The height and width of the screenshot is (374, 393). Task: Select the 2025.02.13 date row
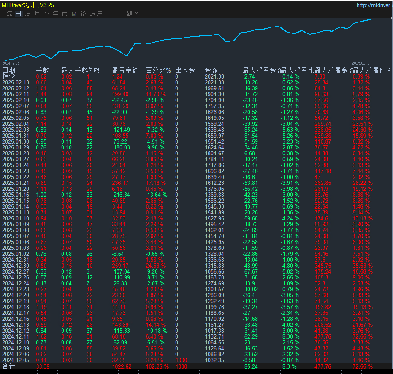(x=197, y=82)
